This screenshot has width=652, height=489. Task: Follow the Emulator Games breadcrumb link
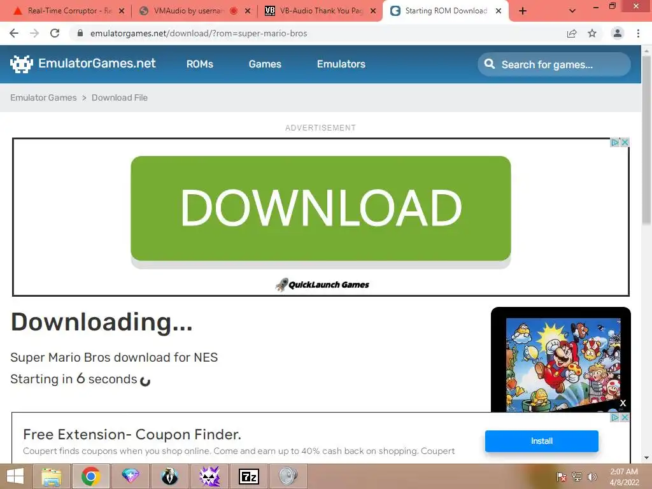point(43,97)
